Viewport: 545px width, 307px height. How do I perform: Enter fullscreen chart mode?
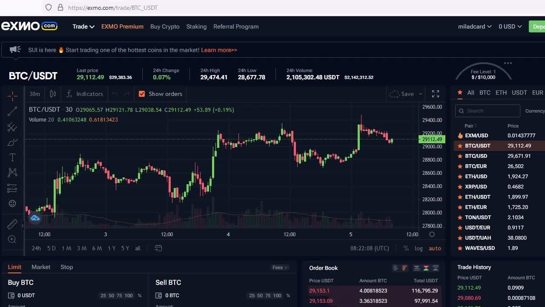[435, 94]
